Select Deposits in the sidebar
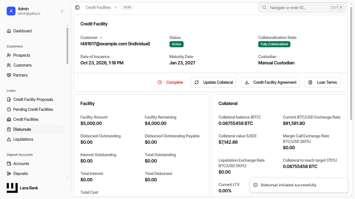The width and height of the screenshot is (355, 199). click(x=34, y=174)
